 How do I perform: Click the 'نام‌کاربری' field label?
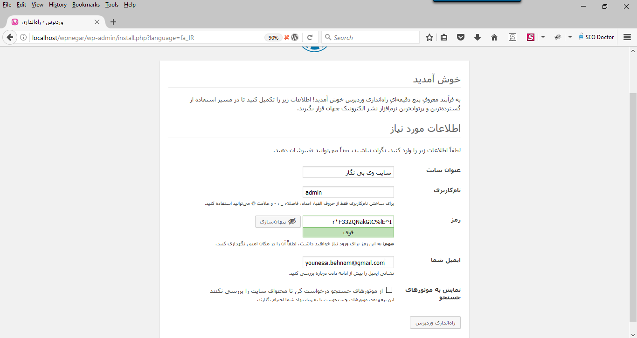click(x=447, y=190)
